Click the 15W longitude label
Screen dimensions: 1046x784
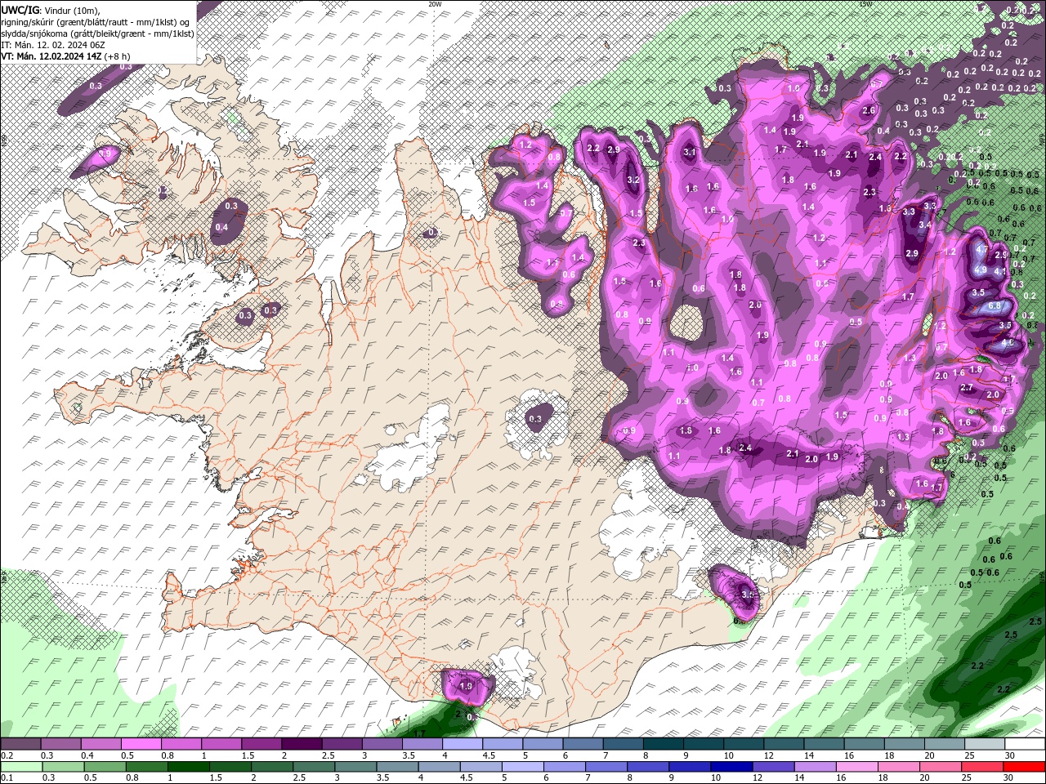pyautogui.click(x=865, y=4)
